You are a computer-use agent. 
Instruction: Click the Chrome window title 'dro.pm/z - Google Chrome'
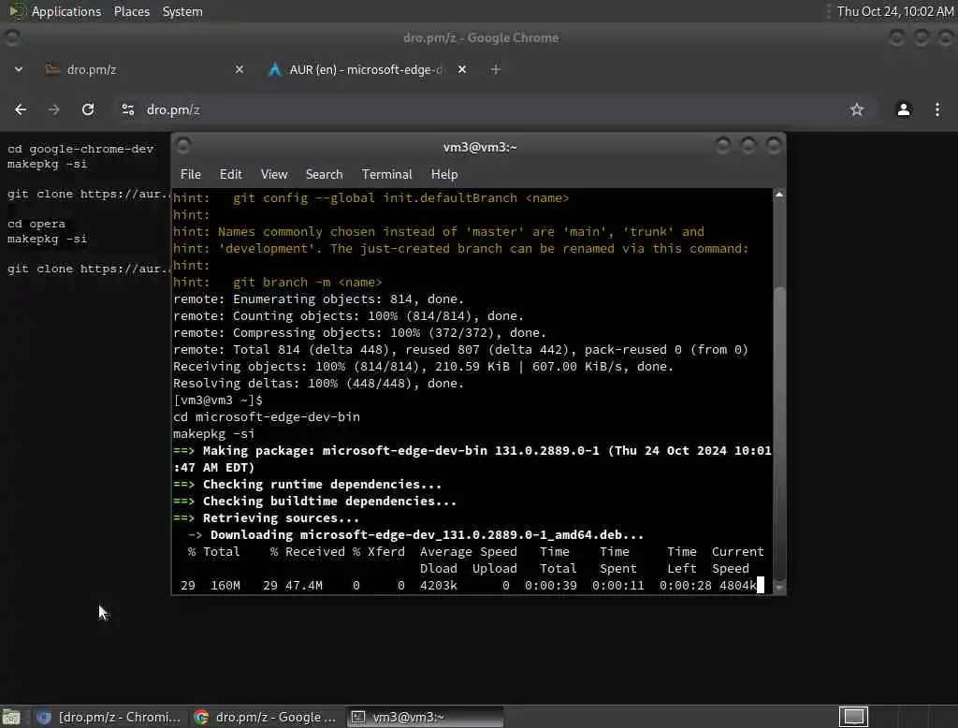[x=481, y=38]
